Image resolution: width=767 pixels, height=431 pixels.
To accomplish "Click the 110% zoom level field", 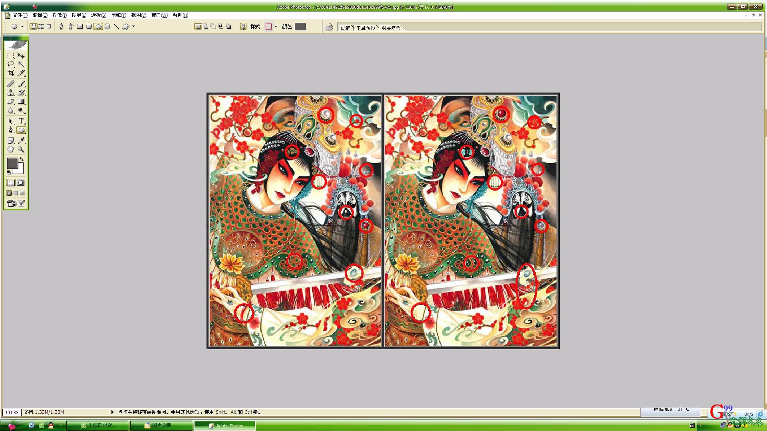I will click(12, 412).
